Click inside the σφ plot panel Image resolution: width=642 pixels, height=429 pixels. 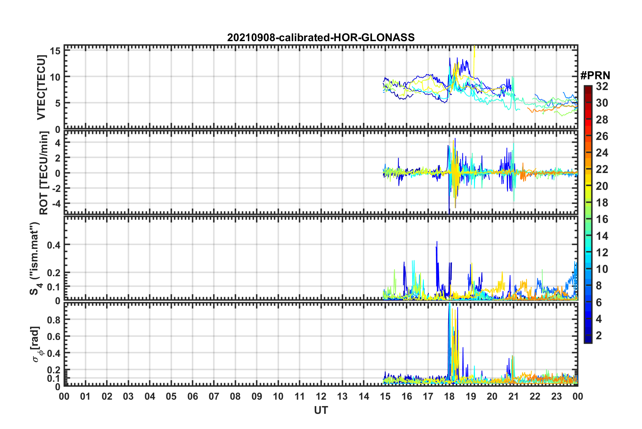[x=321, y=344]
